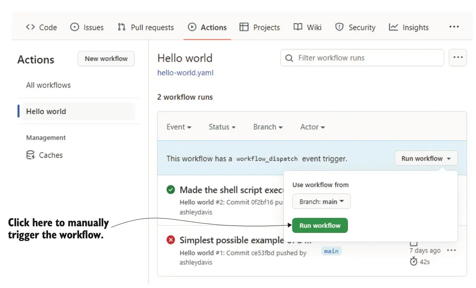Switch to the Pull requests tab
Viewport: 476px width, 288px height.
(x=146, y=27)
